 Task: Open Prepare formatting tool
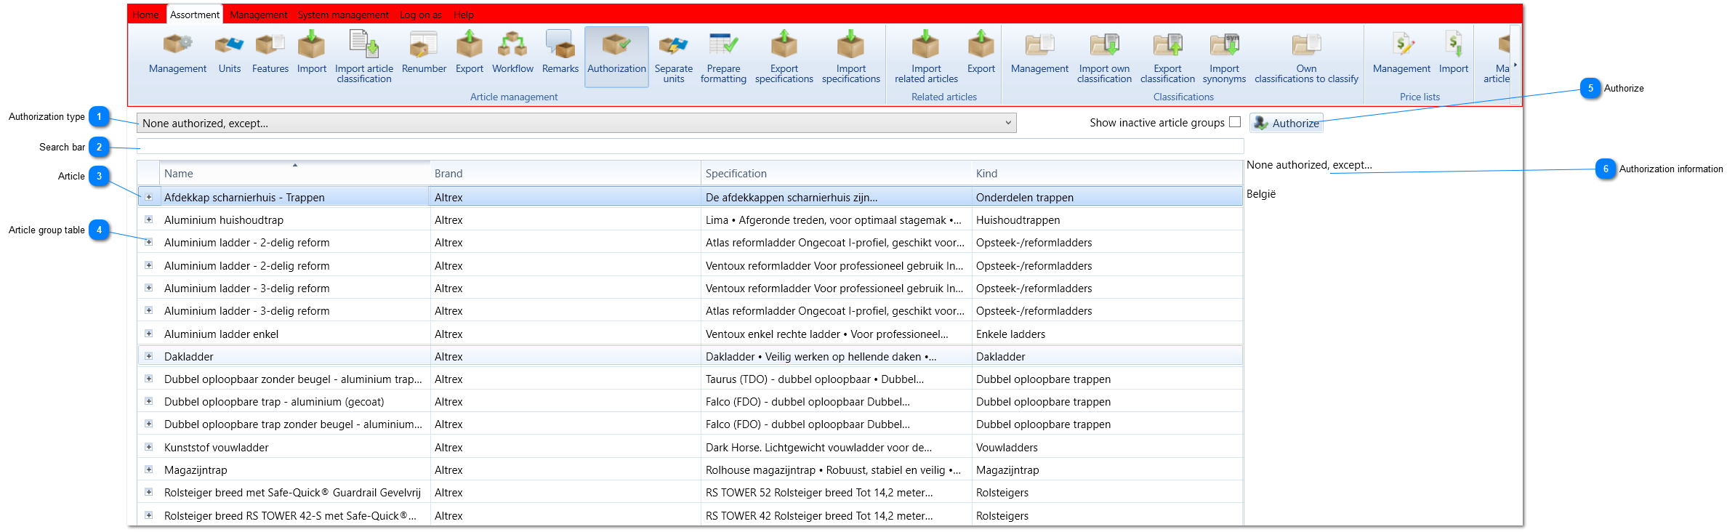coord(723,57)
